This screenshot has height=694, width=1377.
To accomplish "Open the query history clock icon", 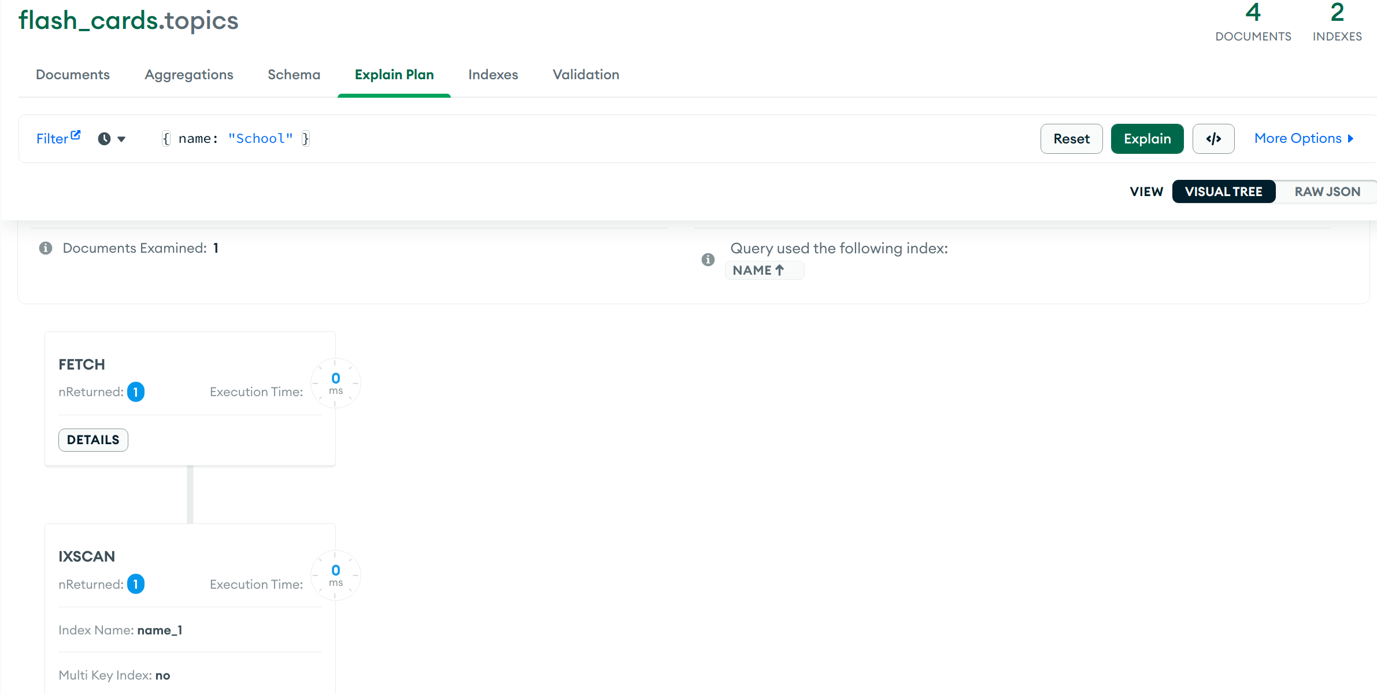I will (x=104, y=139).
